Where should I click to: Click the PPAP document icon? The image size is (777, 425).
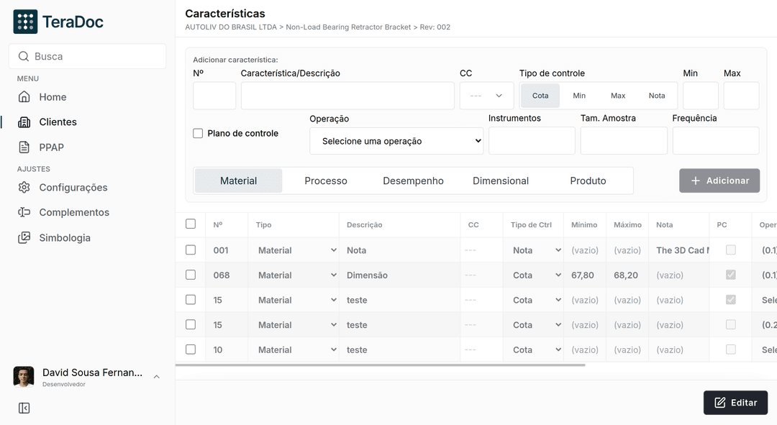pos(24,147)
